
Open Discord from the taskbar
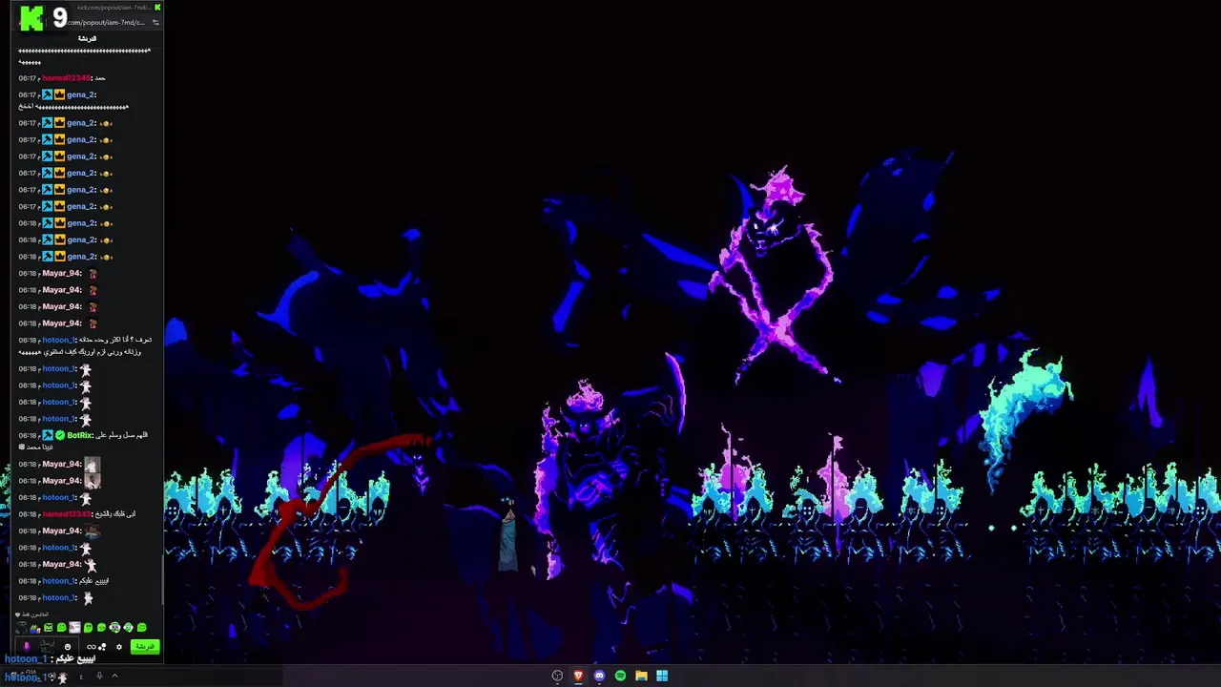click(599, 676)
